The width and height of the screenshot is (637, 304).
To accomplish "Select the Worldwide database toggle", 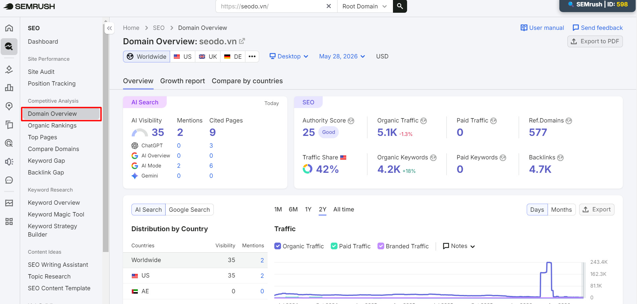I will tap(147, 56).
